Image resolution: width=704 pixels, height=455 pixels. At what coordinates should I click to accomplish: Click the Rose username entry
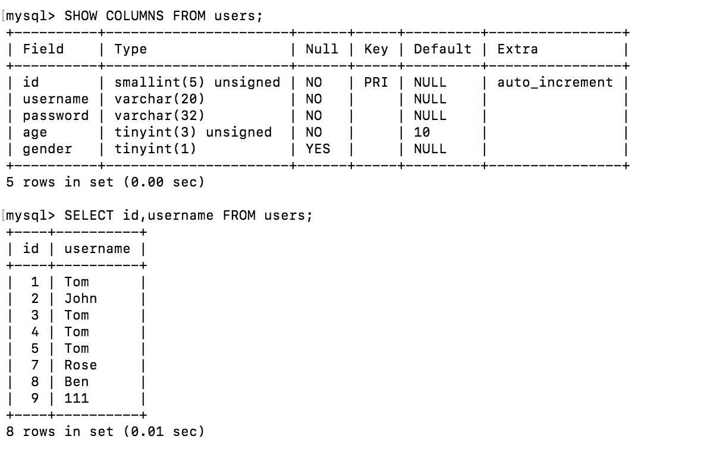coord(80,365)
